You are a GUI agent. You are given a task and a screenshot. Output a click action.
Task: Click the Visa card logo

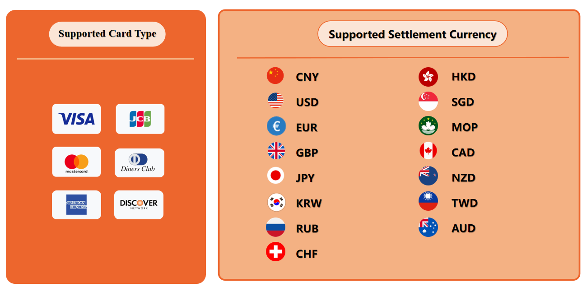76,119
